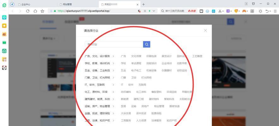
Task: Click the green lightning speed-mode icon
Action: point(150,11)
